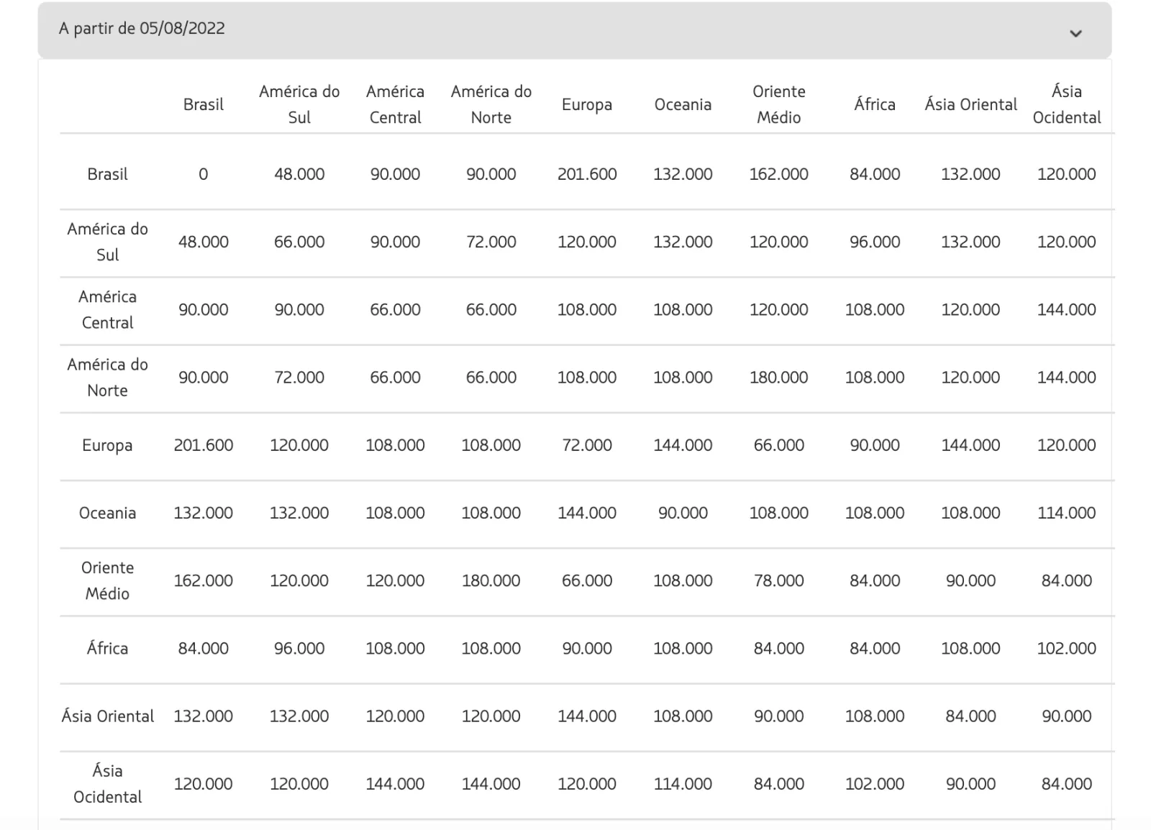Click 162.000 in the Oriente Médio row
The image size is (1151, 830).
(204, 580)
